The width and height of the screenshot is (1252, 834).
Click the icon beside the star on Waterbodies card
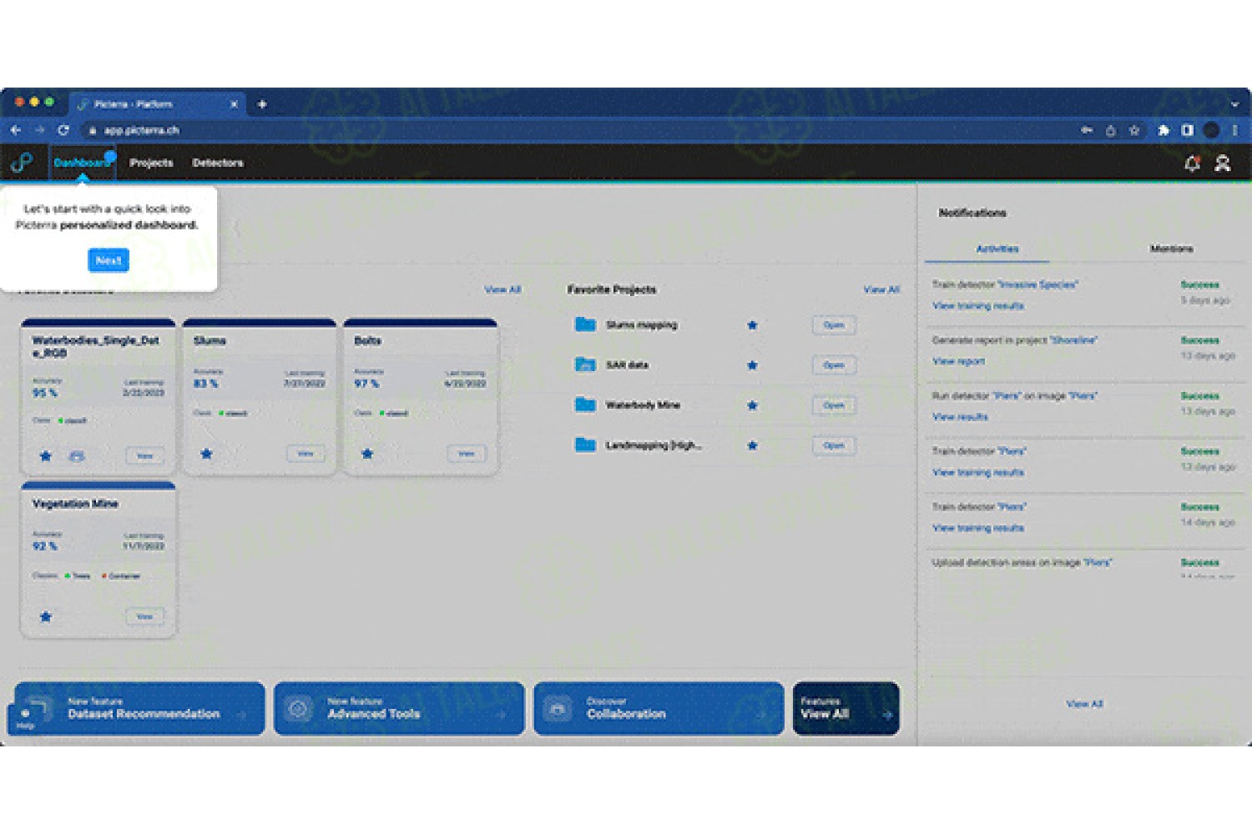click(x=77, y=456)
